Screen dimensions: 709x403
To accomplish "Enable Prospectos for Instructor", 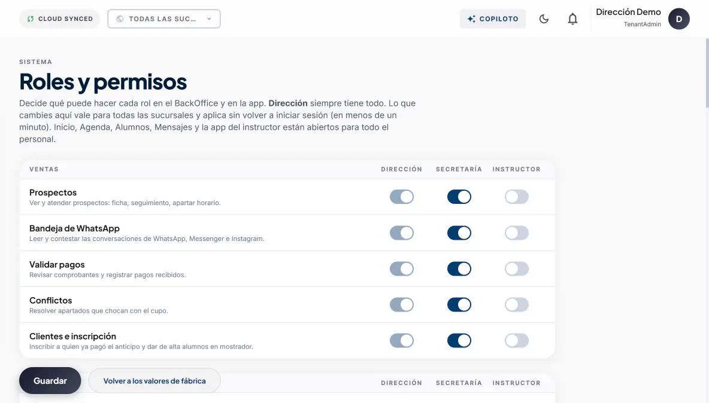I will coord(516,197).
